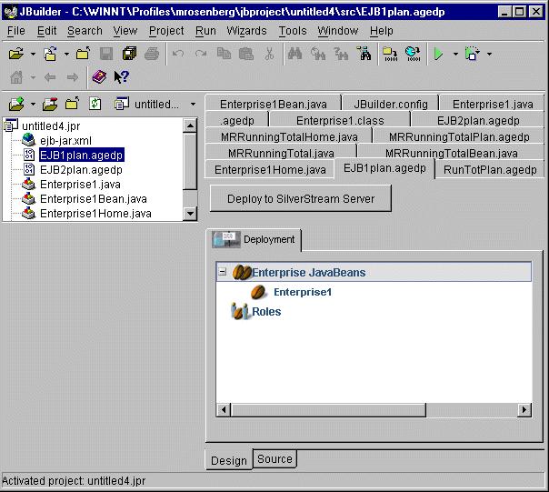Open the Tools menu
Screen dimensions: 549x492
pos(293,31)
